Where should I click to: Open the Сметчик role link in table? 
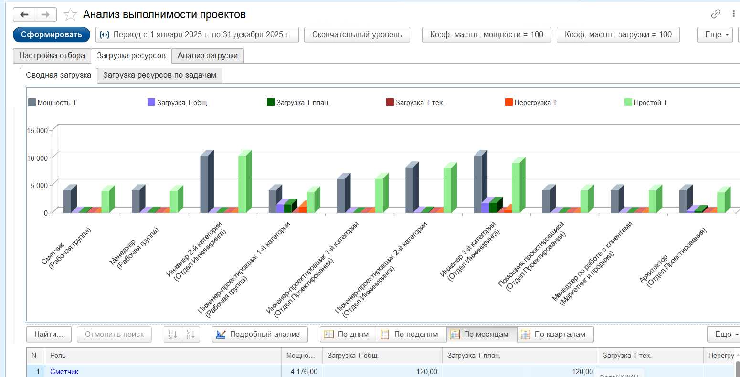coord(64,371)
